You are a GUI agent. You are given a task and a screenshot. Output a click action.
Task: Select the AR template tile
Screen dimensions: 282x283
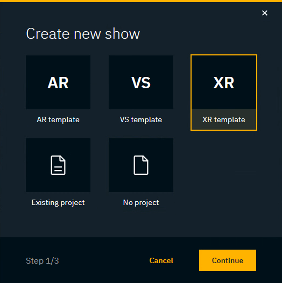tap(58, 93)
